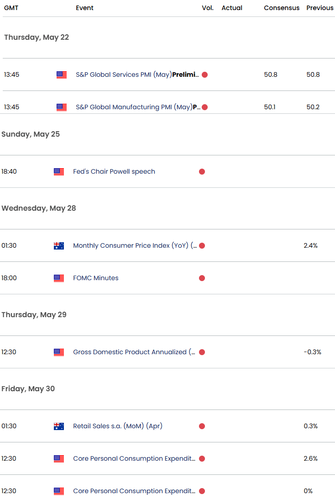Image resolution: width=335 pixels, height=500 pixels.
Task: Open S&P Global Services PMI event
Action: pyautogui.click(x=137, y=74)
